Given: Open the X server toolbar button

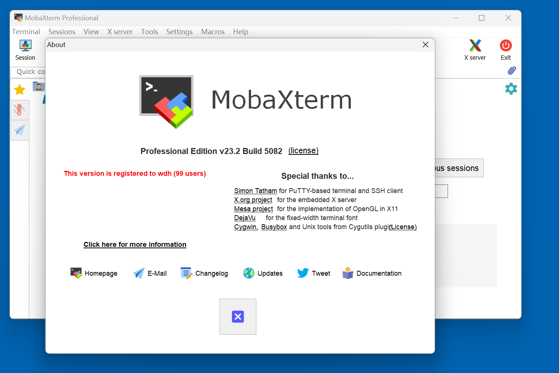Looking at the screenshot, I should point(475,50).
